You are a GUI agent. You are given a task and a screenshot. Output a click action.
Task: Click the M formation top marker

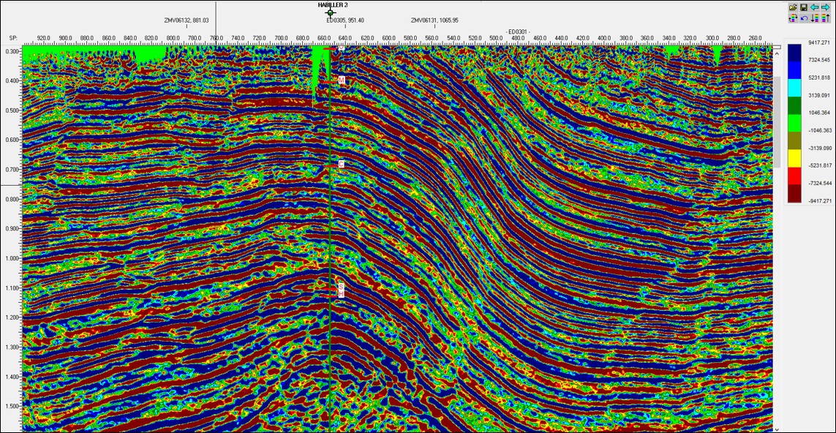coord(342,80)
